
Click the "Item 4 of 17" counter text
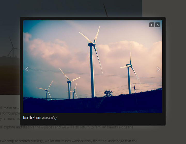point(50,118)
